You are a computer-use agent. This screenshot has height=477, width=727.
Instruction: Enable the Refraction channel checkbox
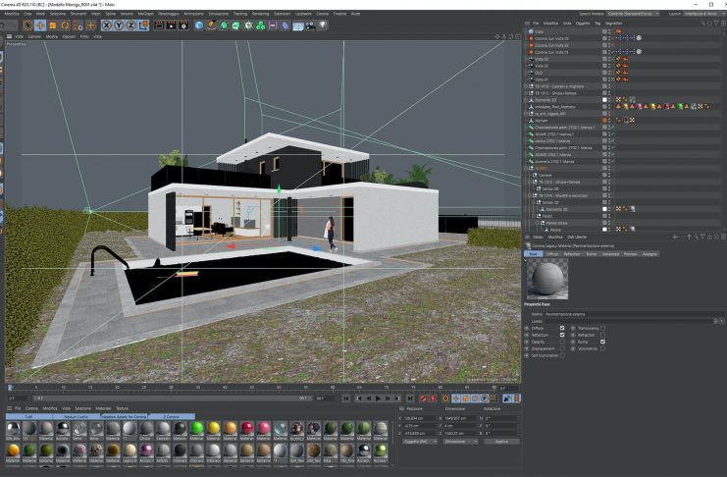[x=601, y=335]
